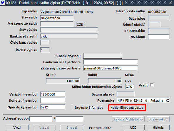Image resolution: width=174 pixels, height=131 pixels.
Task: Click text Vygenerovaný kredit neidentif. platby
Action: coord(67,12)
